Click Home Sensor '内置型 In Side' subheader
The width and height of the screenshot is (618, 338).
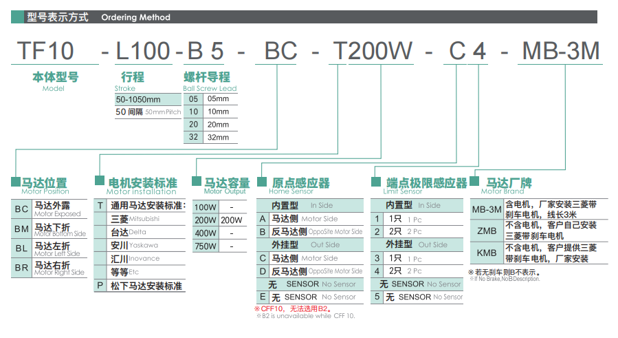[310, 205]
